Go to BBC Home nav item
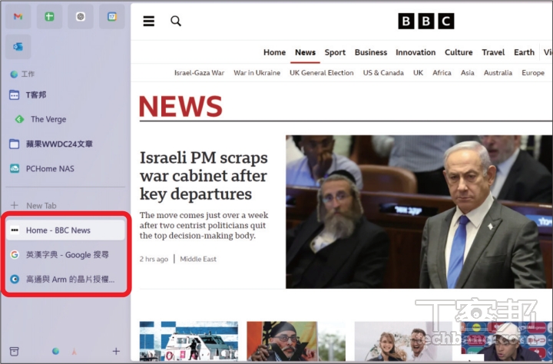Image resolution: width=553 pixels, height=364 pixels. (274, 52)
